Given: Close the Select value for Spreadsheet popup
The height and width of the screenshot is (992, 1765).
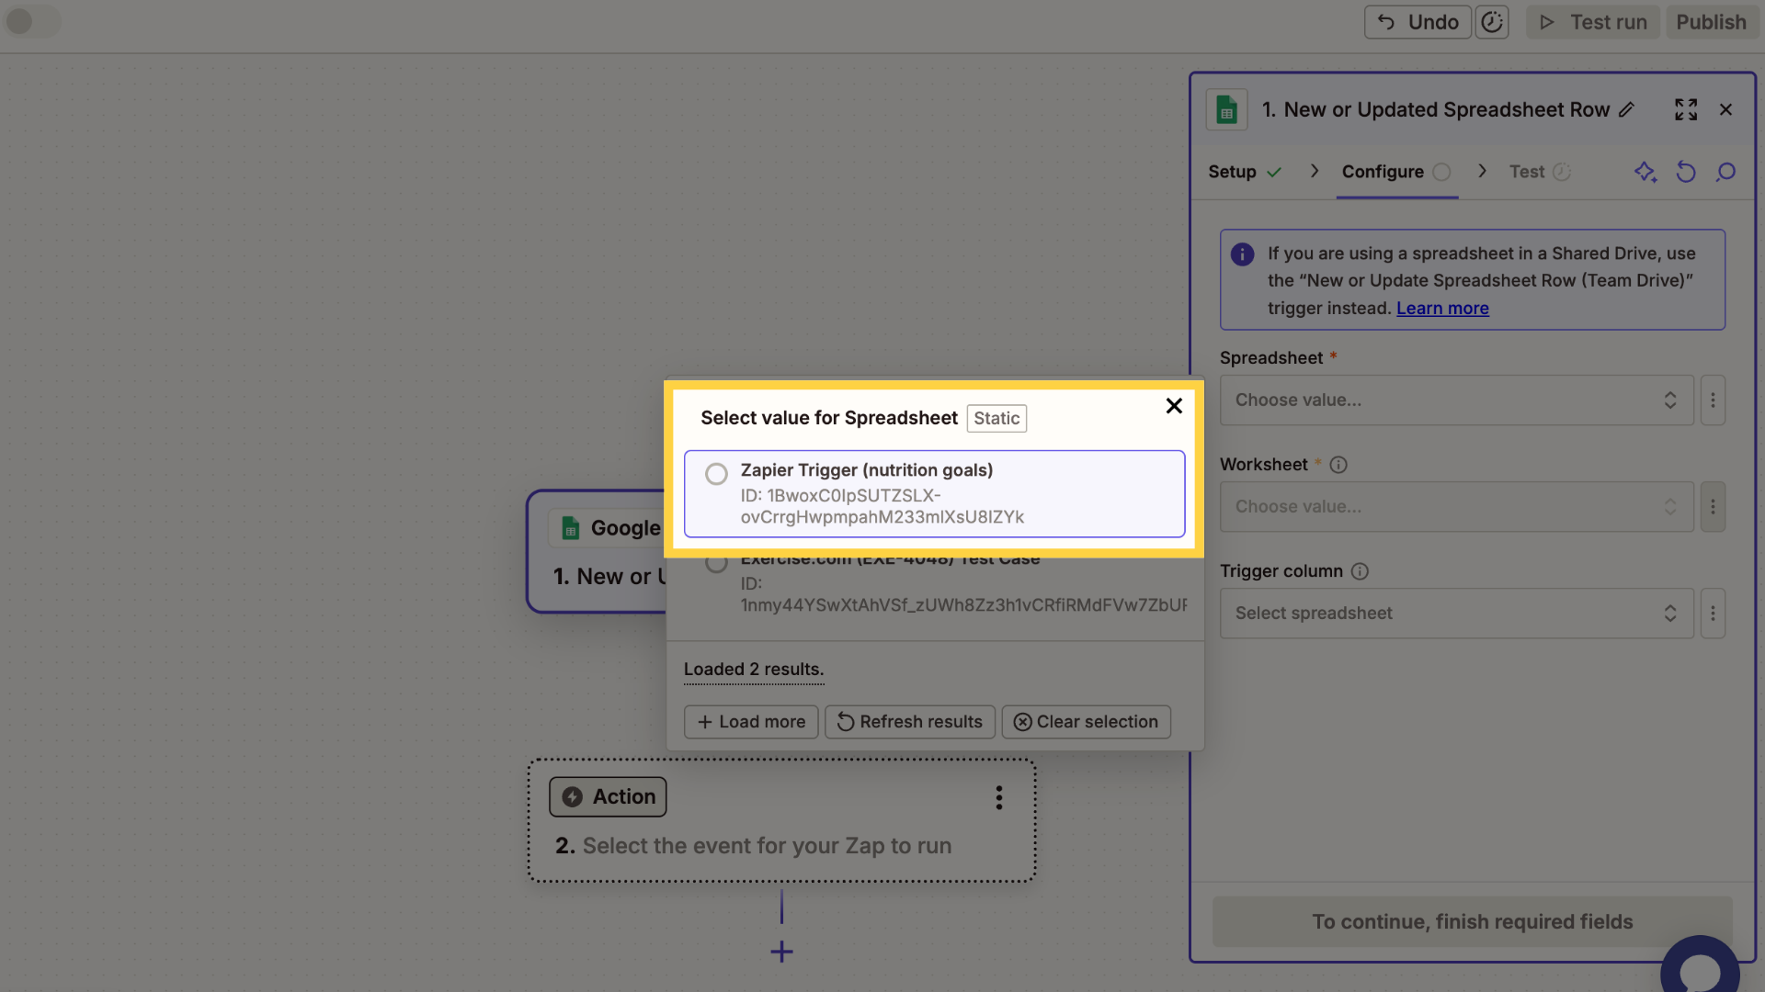Looking at the screenshot, I should (x=1174, y=406).
